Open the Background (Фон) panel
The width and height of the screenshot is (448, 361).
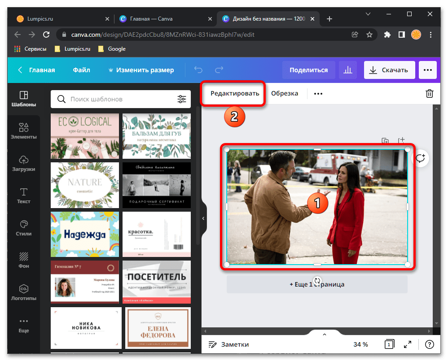(x=24, y=260)
